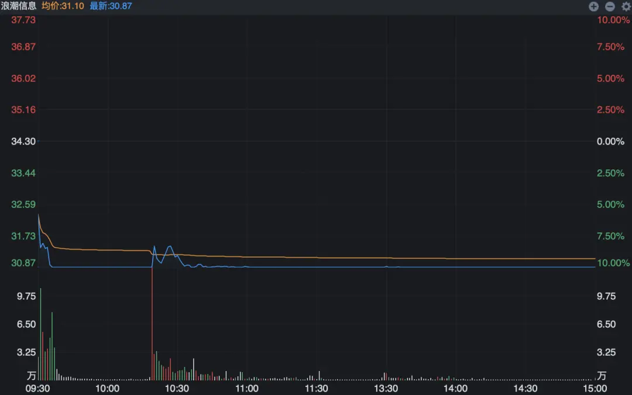The width and height of the screenshot is (632, 395).
Task: Click the 09:30 time axis marker
Action: [37, 388]
